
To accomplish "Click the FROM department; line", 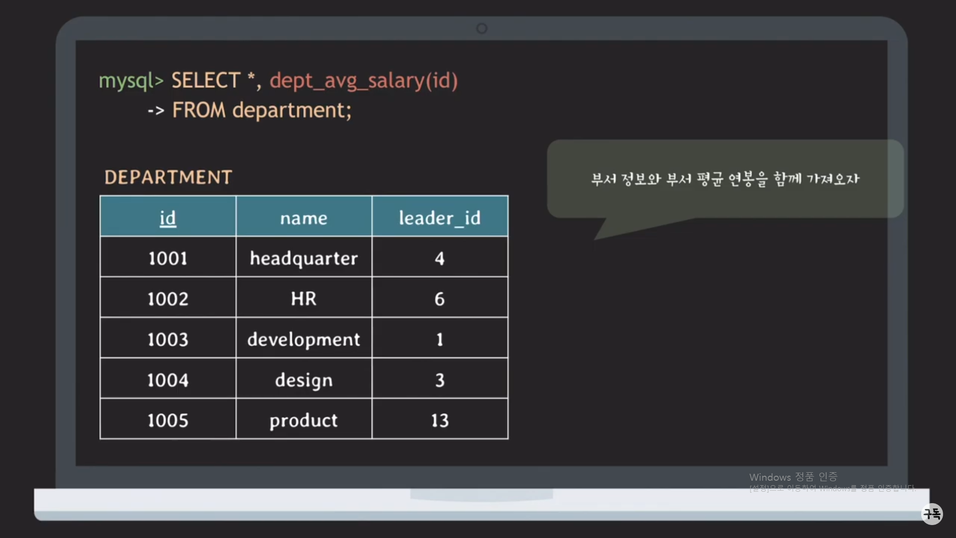I will 262,110.
